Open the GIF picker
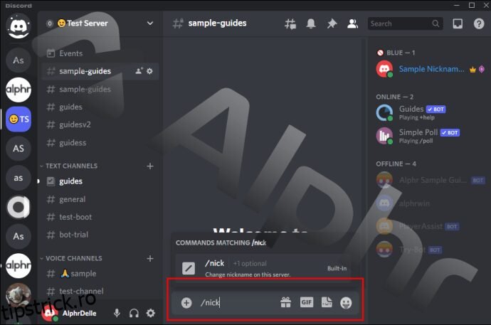This screenshot has height=325, width=491. pyautogui.click(x=306, y=302)
